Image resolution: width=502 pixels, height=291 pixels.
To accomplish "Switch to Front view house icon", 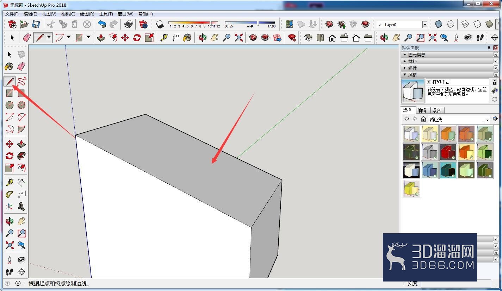I will 332,37.
